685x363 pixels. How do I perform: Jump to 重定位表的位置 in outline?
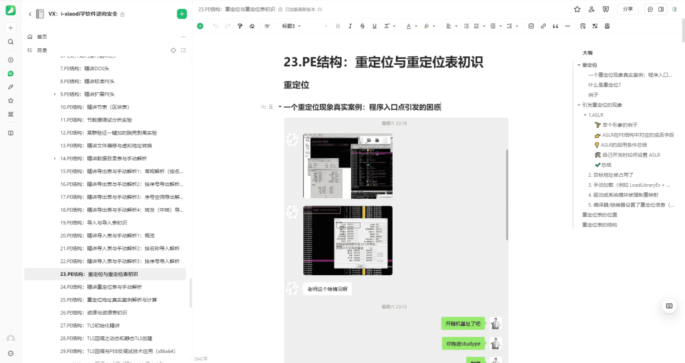(x=599, y=215)
